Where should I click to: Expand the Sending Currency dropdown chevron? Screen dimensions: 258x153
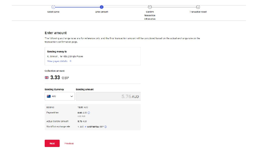72,96
